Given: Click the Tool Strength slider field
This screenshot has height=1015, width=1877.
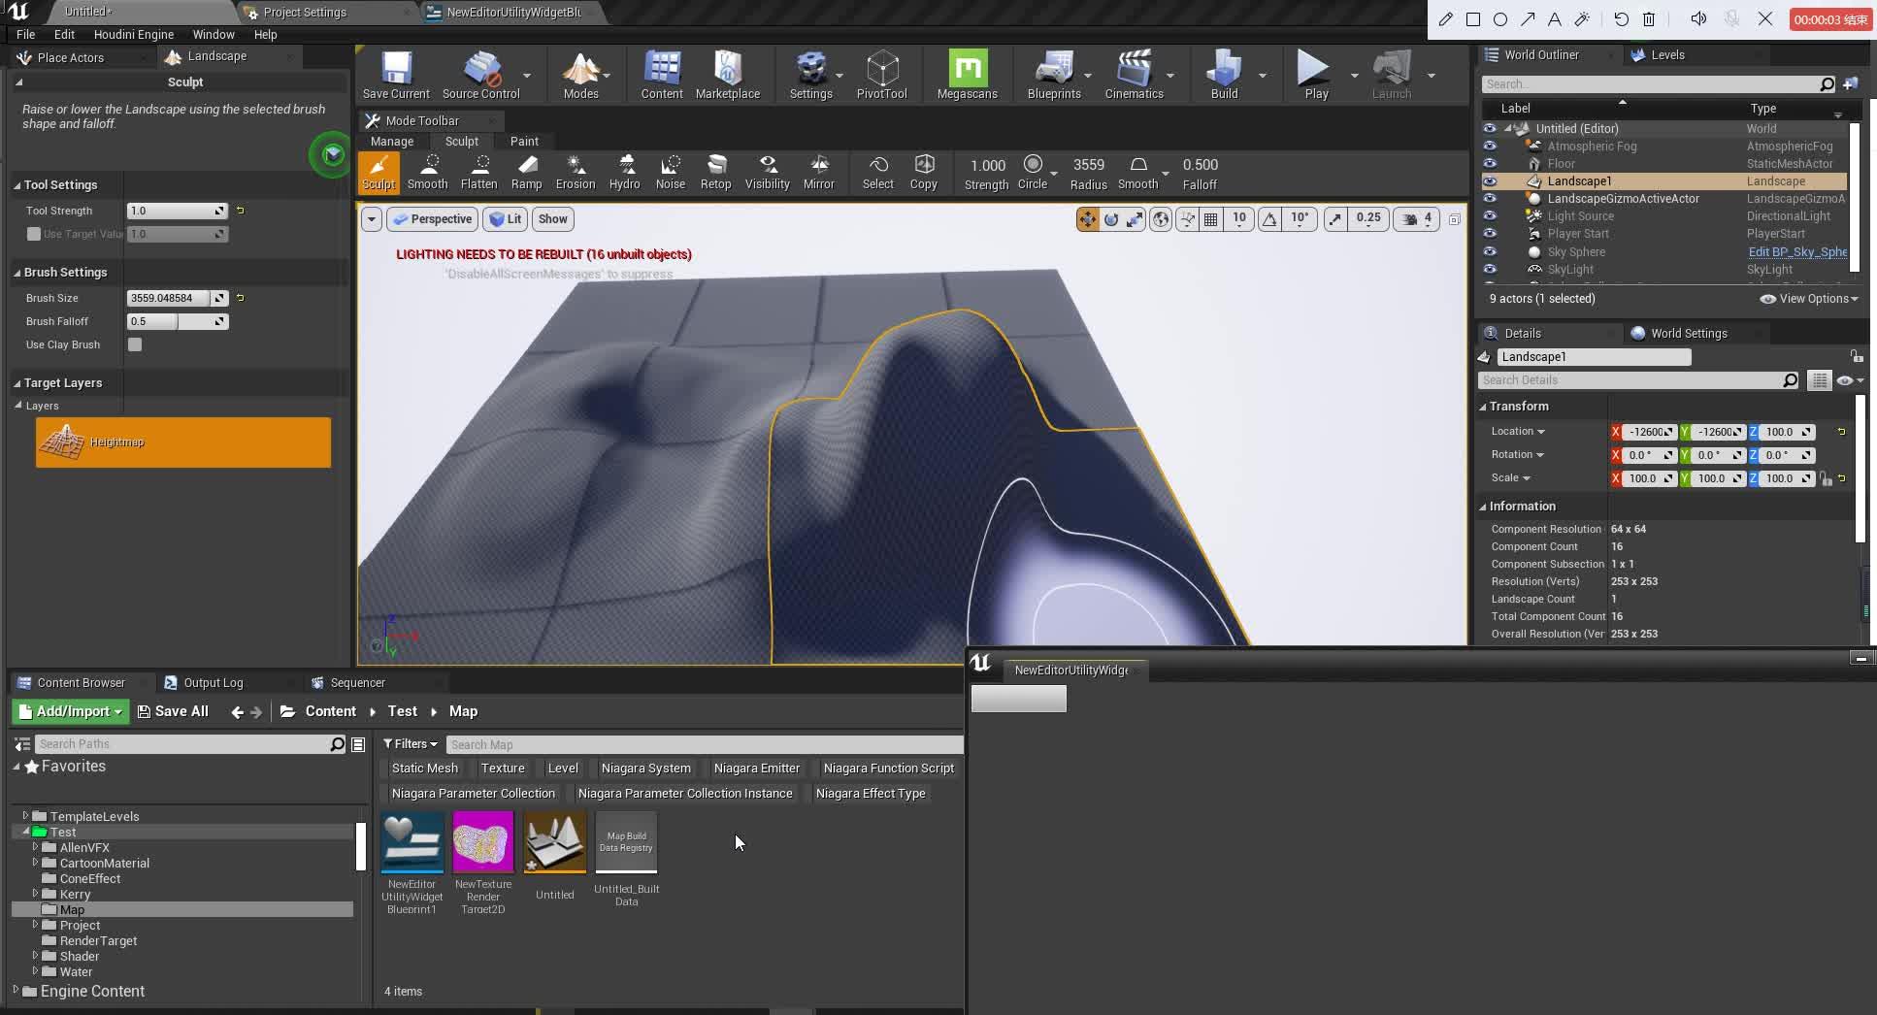Looking at the screenshot, I should point(178,211).
